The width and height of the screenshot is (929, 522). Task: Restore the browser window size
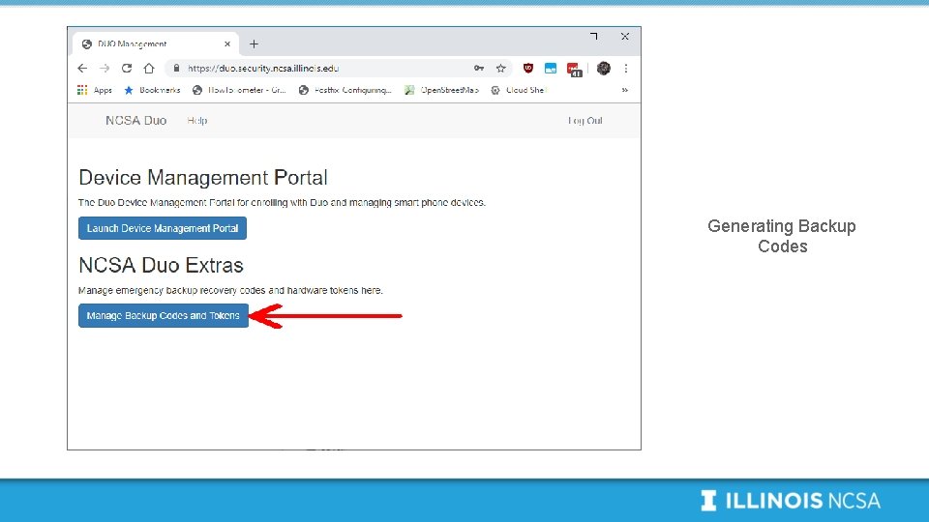(x=593, y=37)
